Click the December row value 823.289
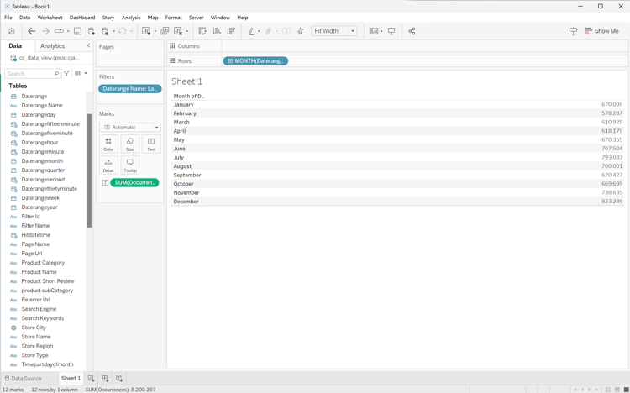630x393 pixels. [x=612, y=202]
